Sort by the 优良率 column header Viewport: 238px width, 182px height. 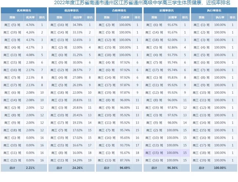pyautogui.click(x=77, y=17)
